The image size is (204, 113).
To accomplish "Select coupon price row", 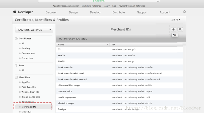I will tap(119, 91).
